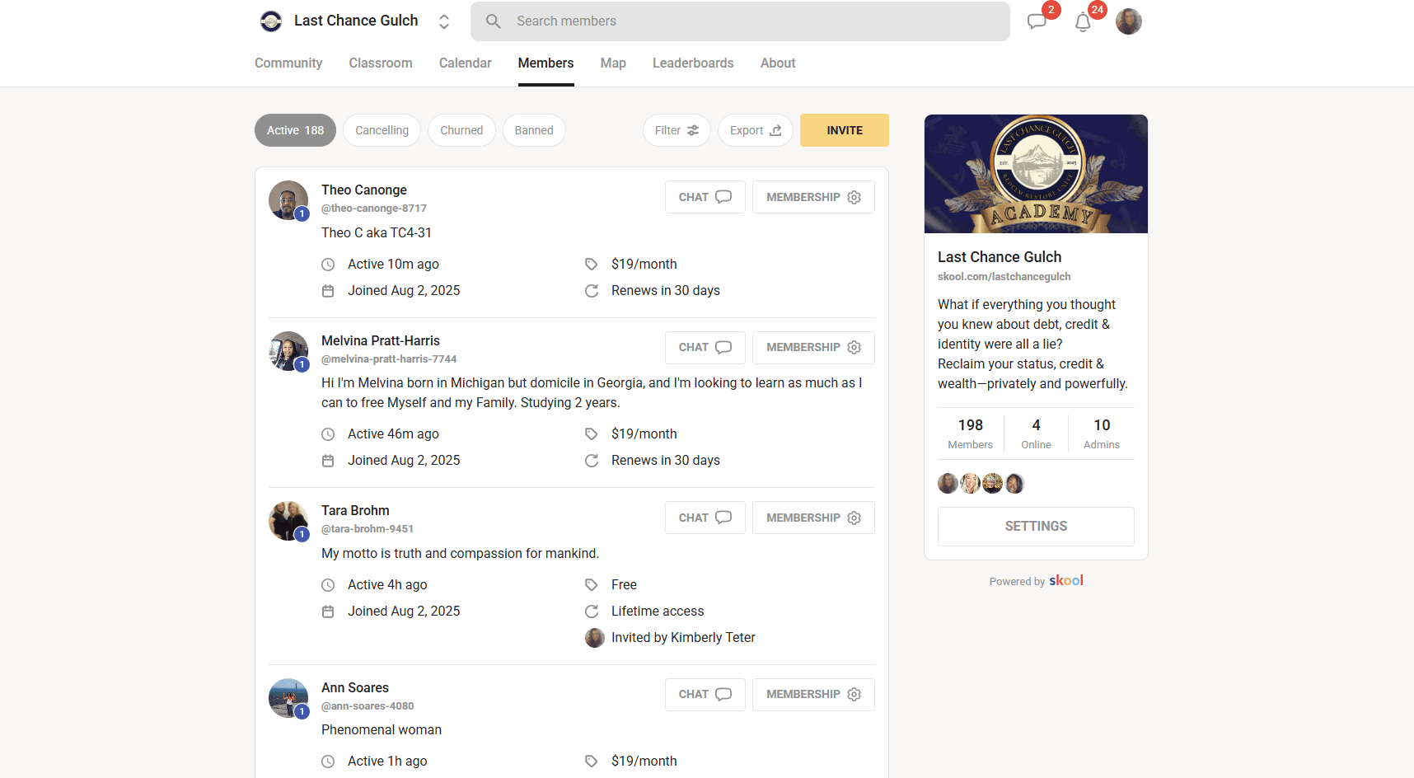Open the About tab
Viewport: 1414px width, 778px height.
pos(778,63)
